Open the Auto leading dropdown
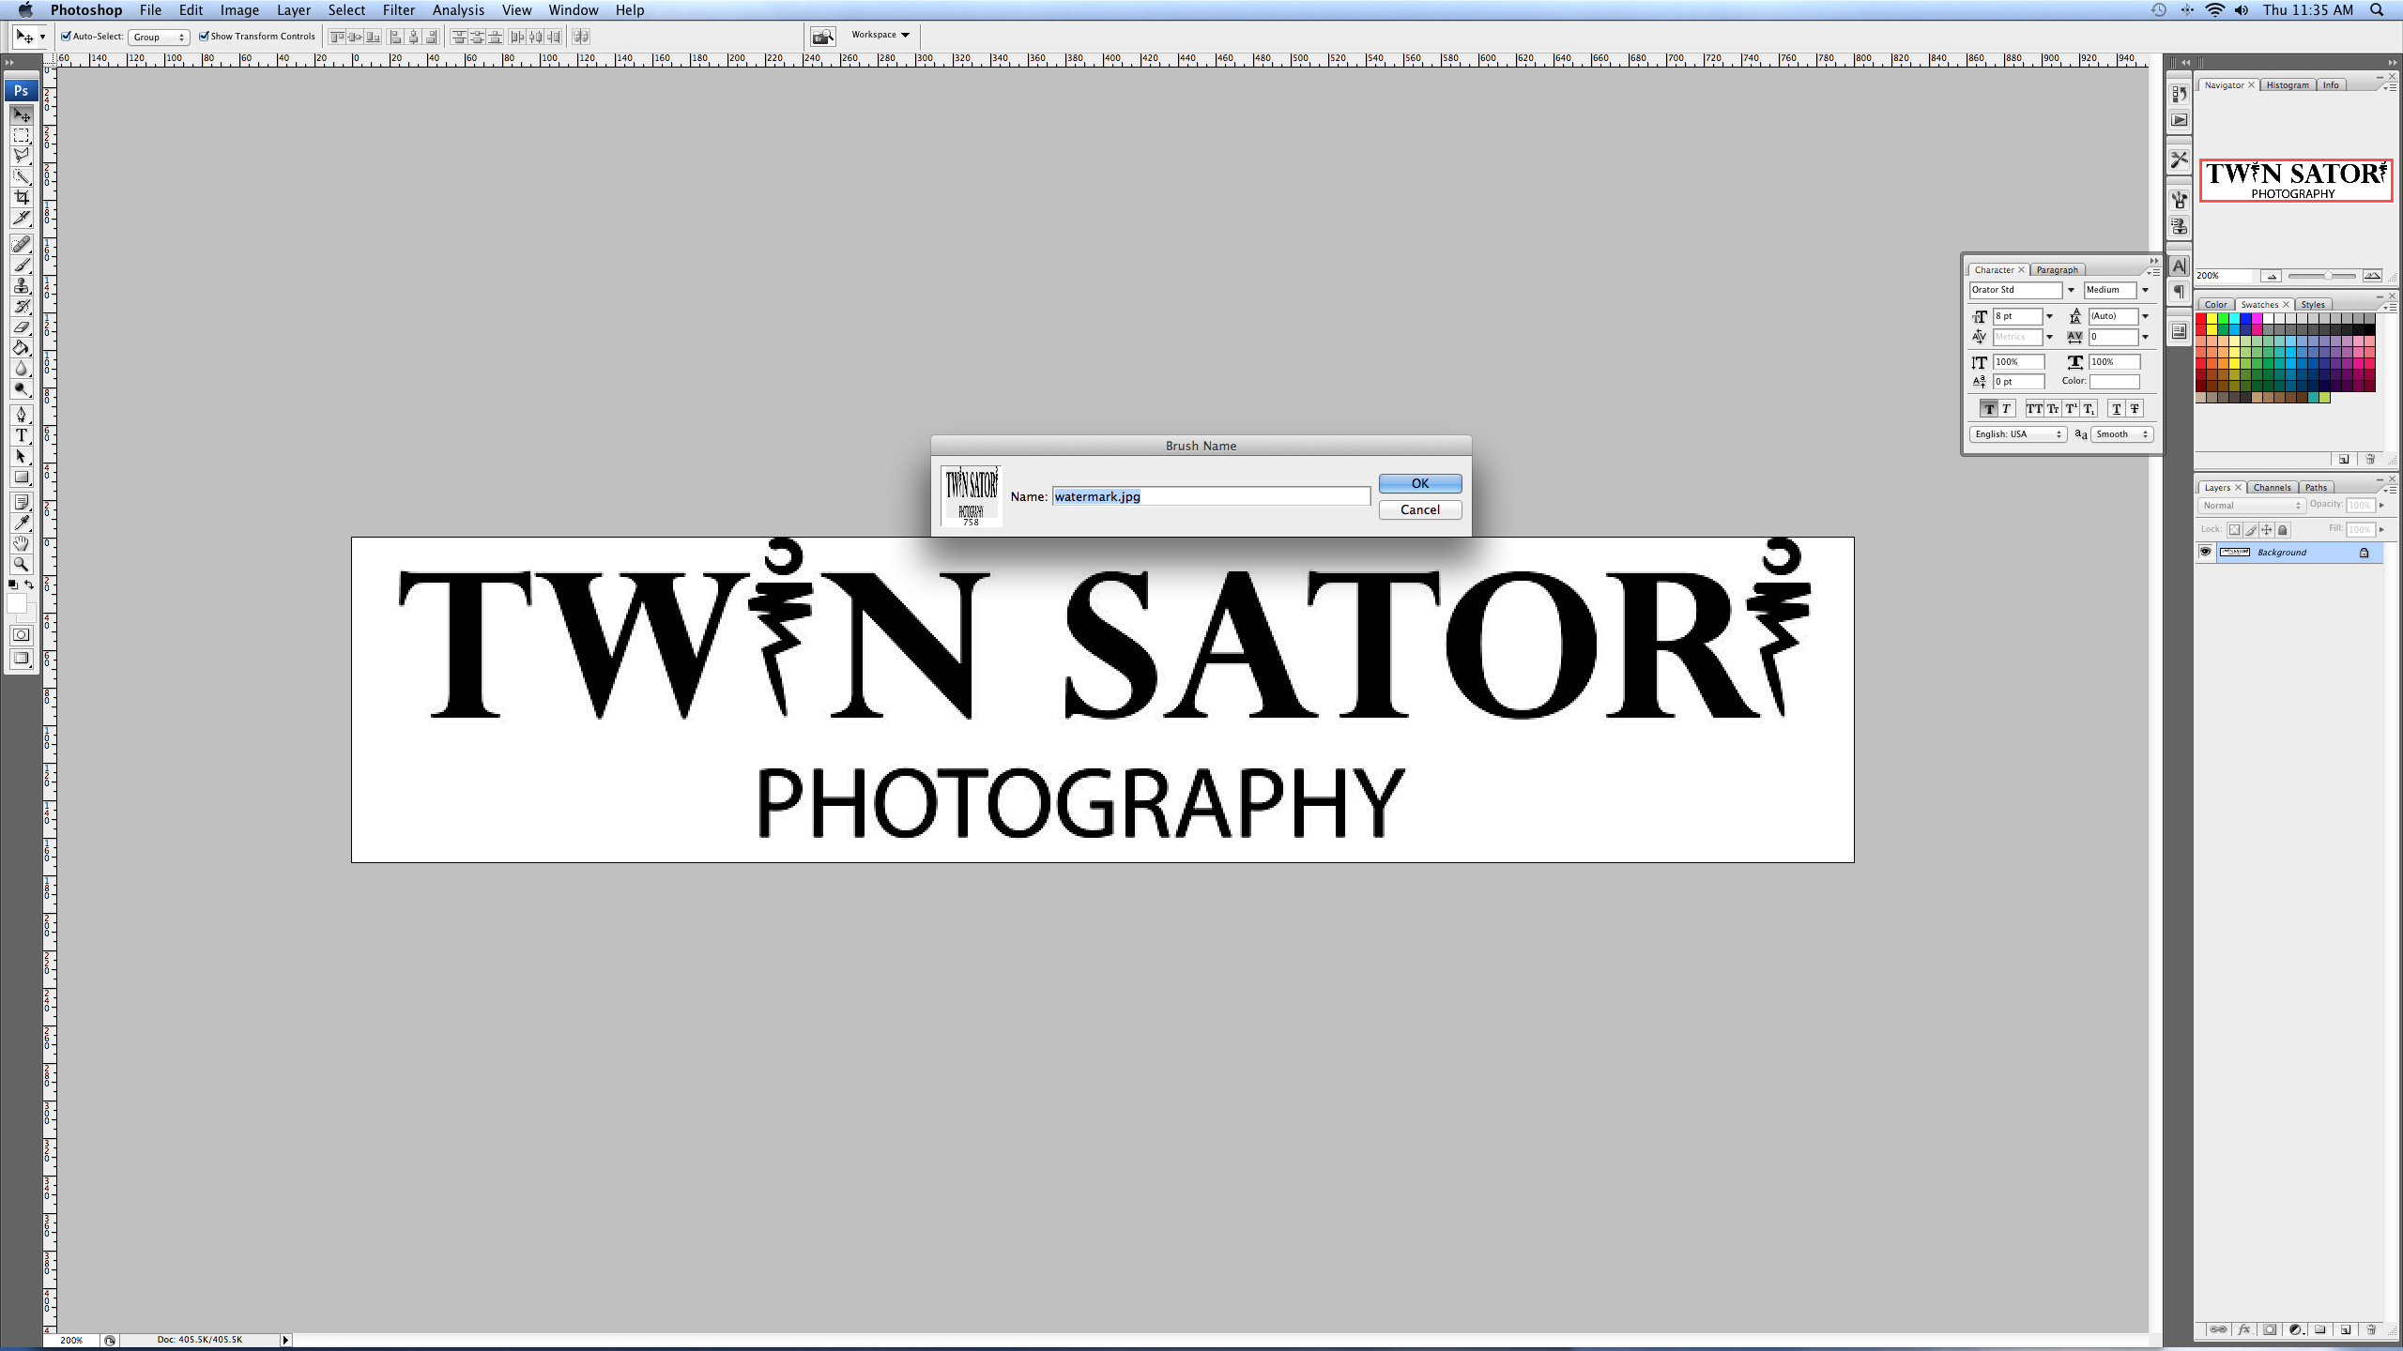The width and height of the screenshot is (2403, 1351). pyautogui.click(x=2145, y=316)
